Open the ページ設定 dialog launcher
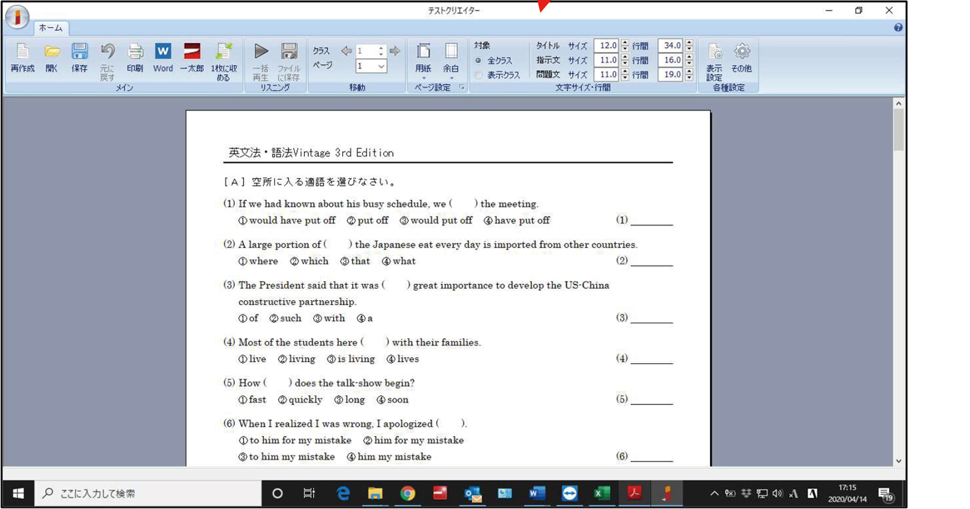This screenshot has width=970, height=509. point(462,88)
